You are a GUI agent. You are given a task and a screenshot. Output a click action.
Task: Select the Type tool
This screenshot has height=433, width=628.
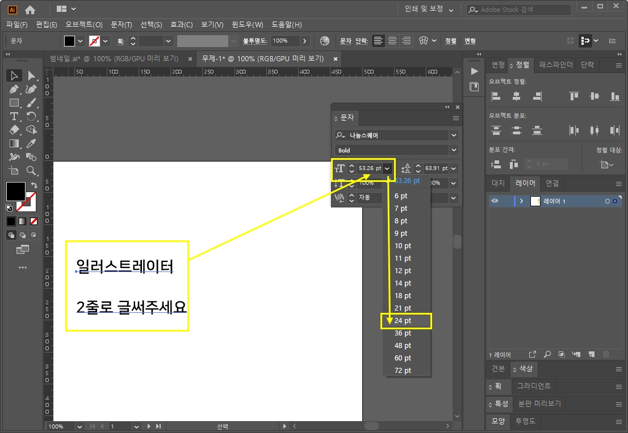tap(14, 116)
